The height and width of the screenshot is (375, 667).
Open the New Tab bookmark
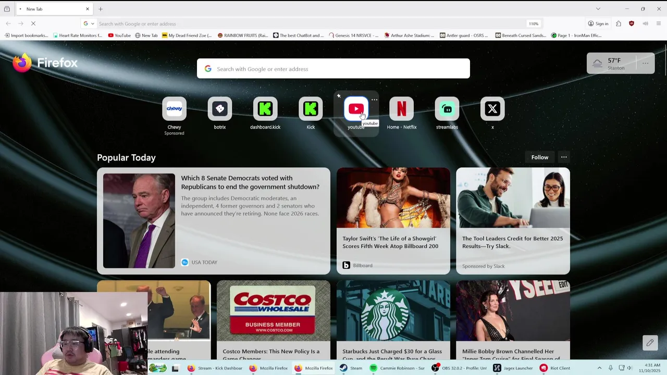click(146, 35)
